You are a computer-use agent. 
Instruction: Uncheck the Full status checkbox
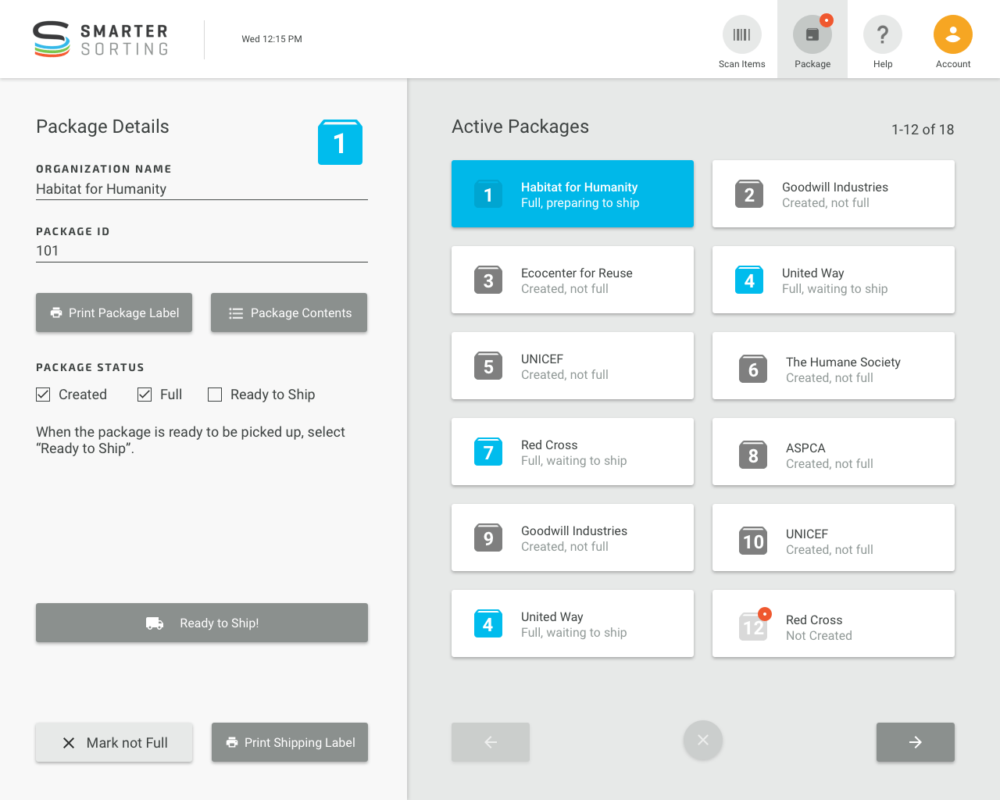tap(145, 395)
